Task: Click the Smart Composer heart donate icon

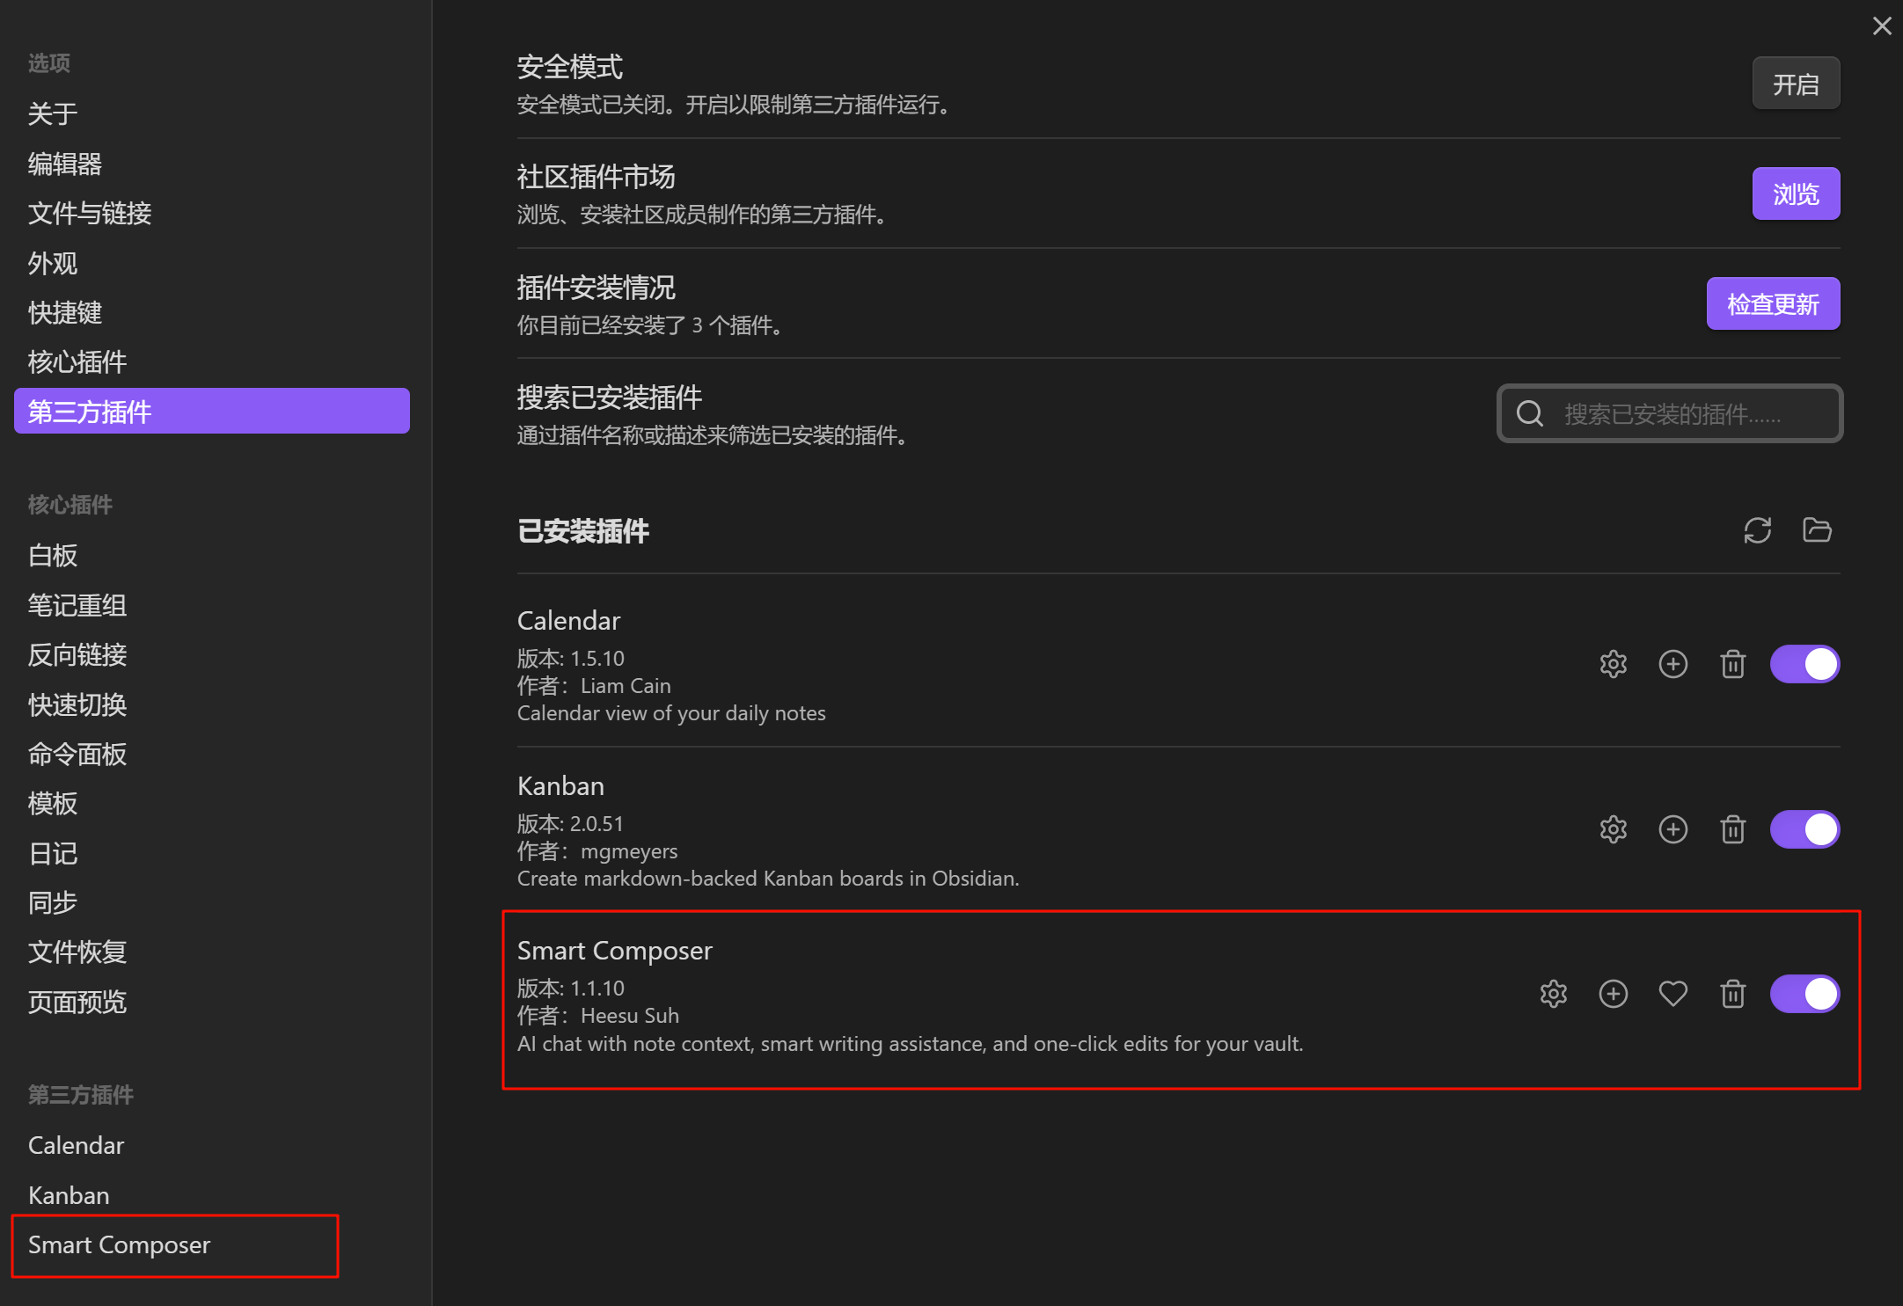Action: tap(1672, 994)
